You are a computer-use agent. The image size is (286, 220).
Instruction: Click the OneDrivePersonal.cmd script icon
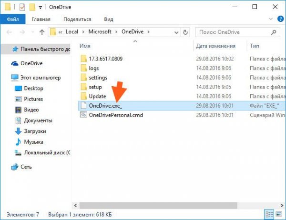83,115
